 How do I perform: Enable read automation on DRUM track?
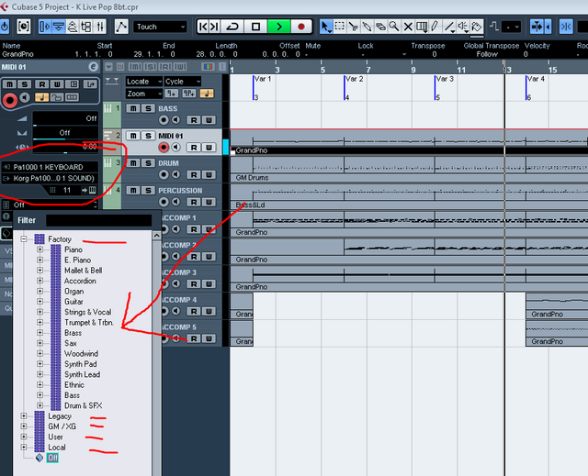pos(194,175)
